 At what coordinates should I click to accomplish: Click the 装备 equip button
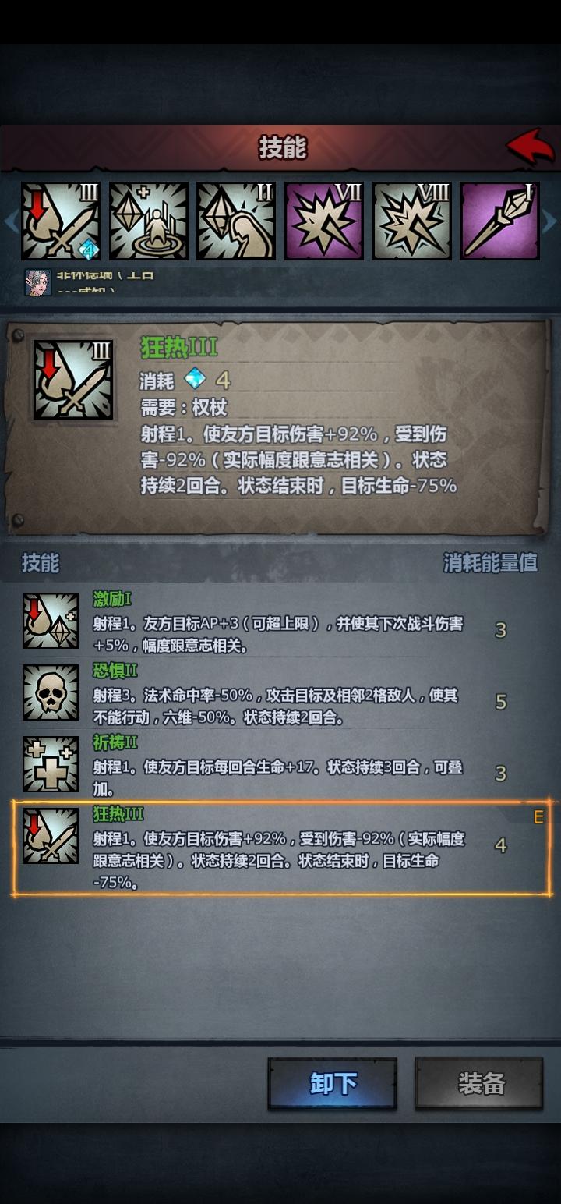point(479,1083)
